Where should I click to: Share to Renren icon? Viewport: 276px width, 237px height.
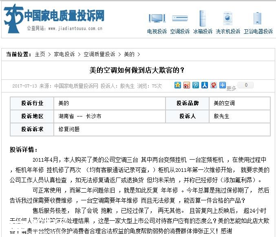point(205,85)
